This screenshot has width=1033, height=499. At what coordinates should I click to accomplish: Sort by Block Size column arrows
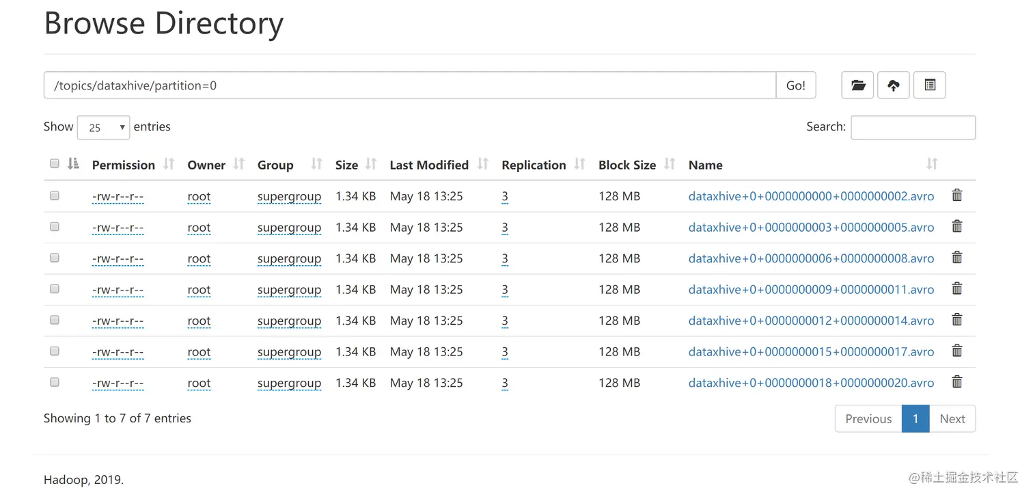click(x=670, y=164)
